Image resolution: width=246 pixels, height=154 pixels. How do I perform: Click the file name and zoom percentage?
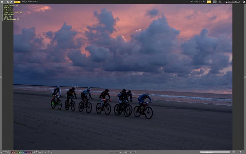click(30, 2)
